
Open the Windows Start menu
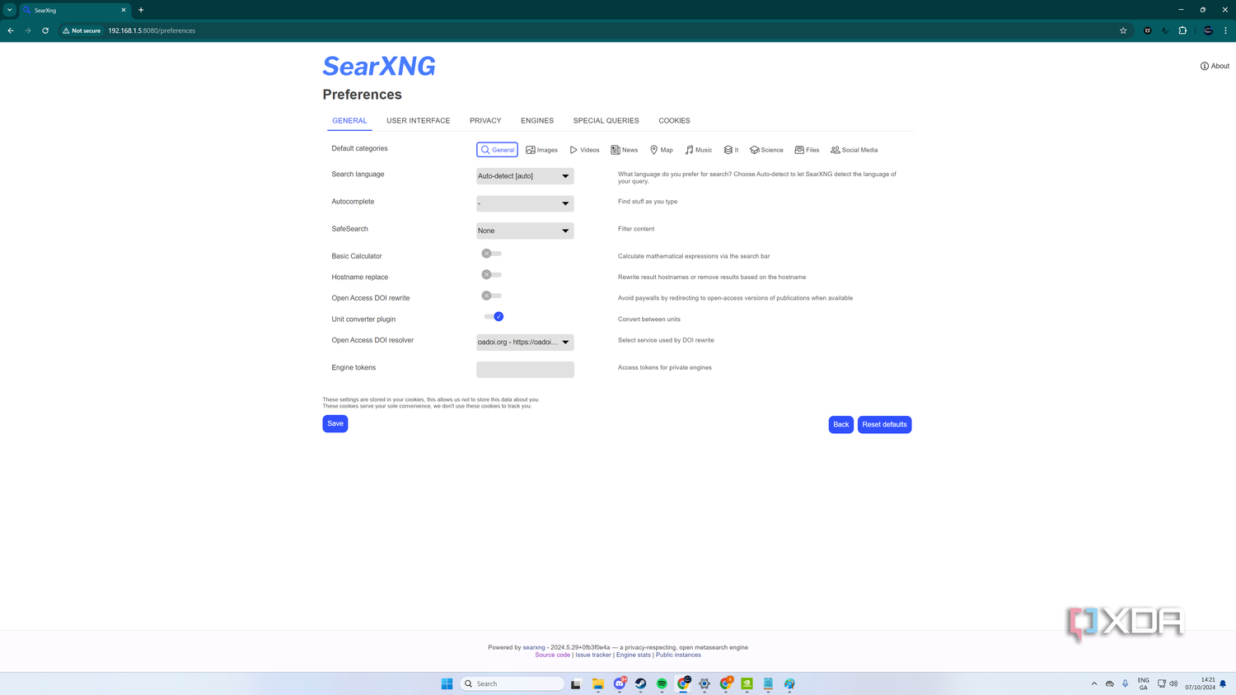447,683
